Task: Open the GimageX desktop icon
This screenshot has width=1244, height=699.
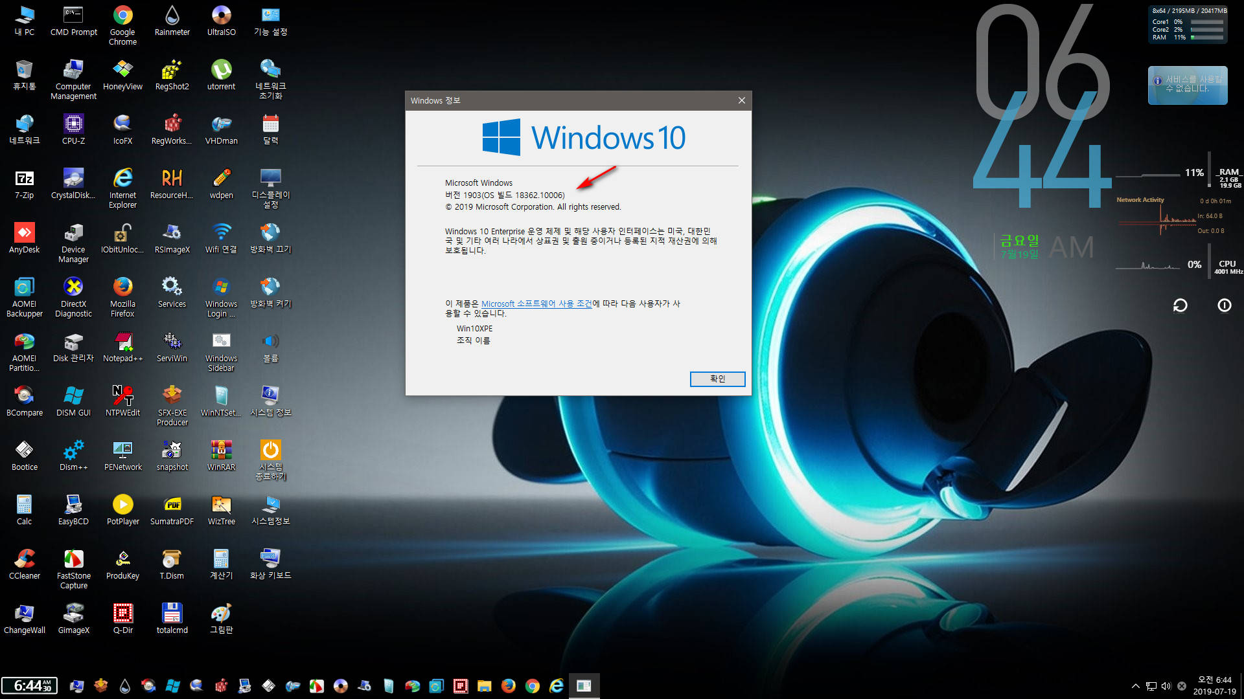Action: (73, 619)
